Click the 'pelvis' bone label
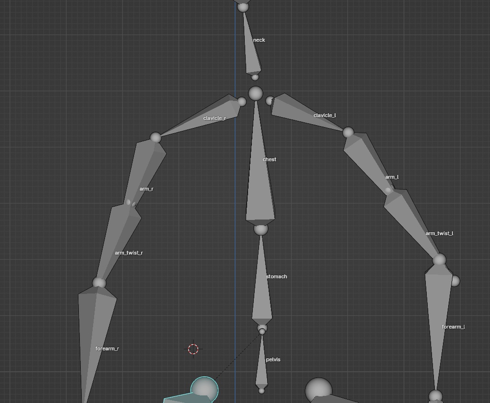The width and height of the screenshot is (490, 403). click(x=273, y=360)
